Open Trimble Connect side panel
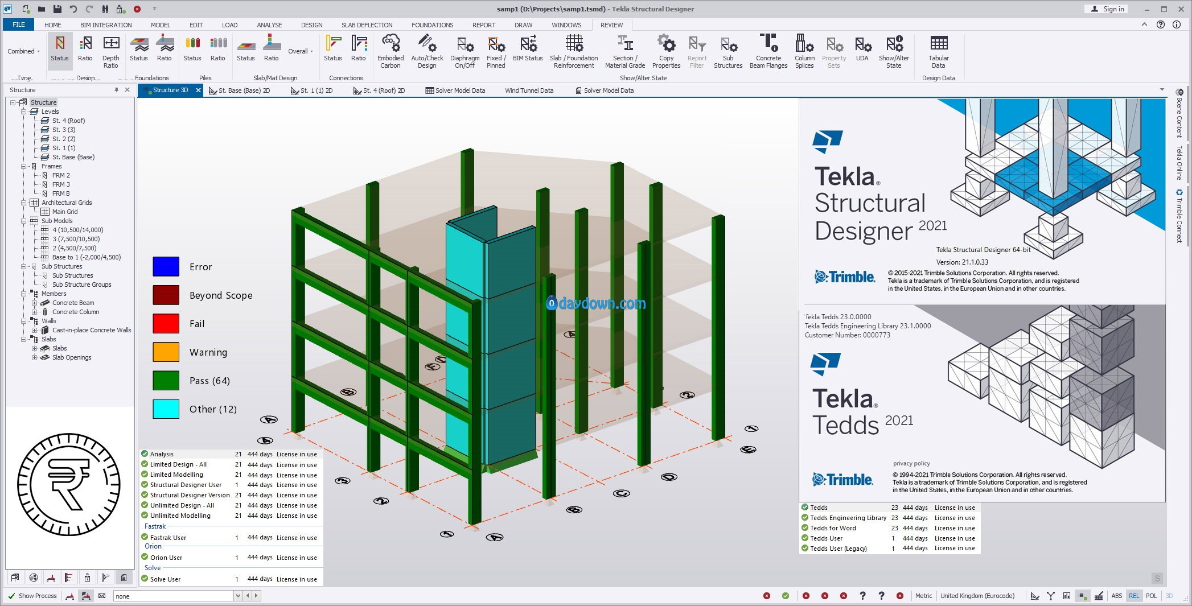The height and width of the screenshot is (606, 1192). coord(1179,216)
